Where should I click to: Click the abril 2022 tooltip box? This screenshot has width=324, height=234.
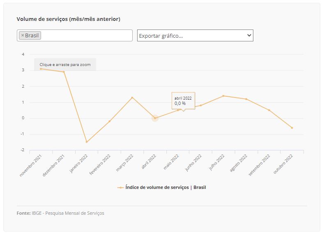click(183, 100)
